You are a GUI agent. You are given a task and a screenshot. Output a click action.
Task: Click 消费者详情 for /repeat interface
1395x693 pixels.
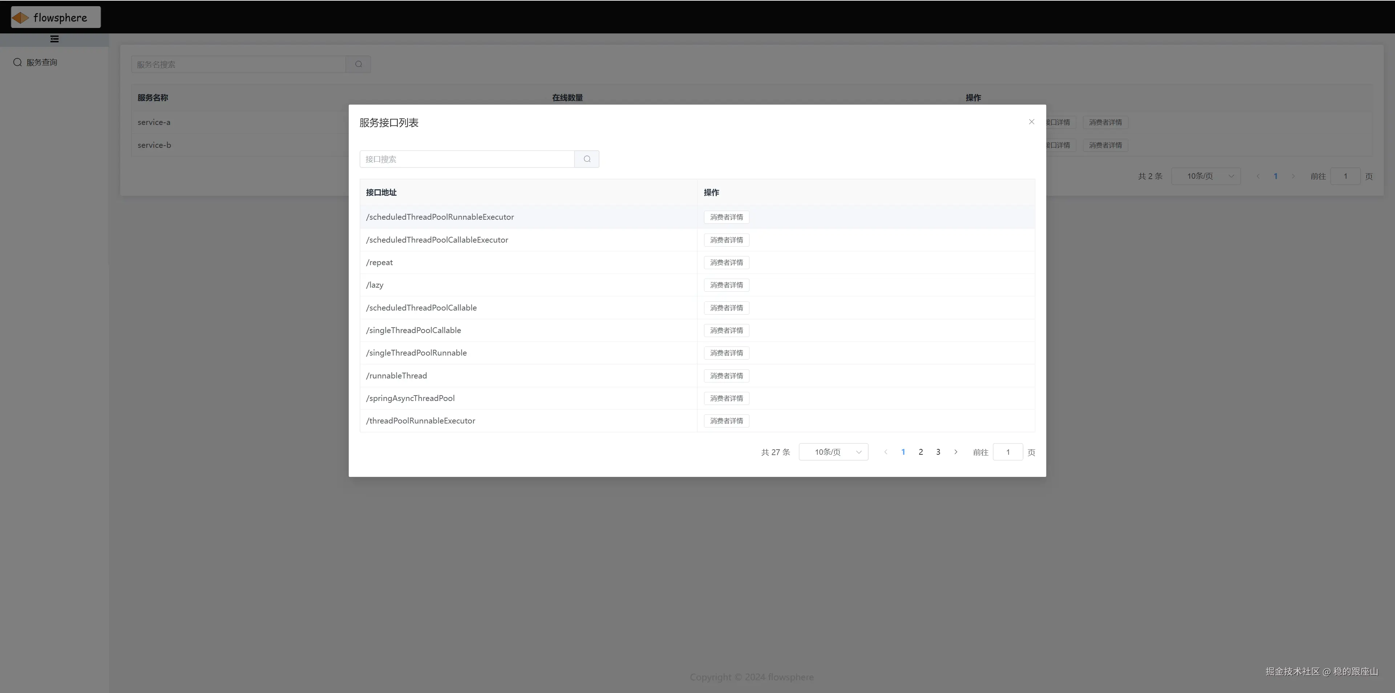726,263
